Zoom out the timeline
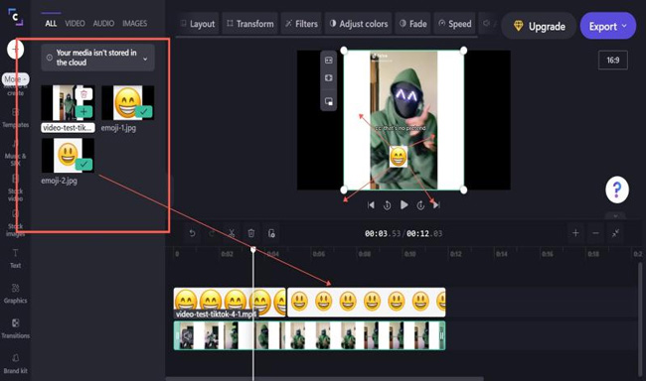Screen dimensions: 646x381 [595, 233]
